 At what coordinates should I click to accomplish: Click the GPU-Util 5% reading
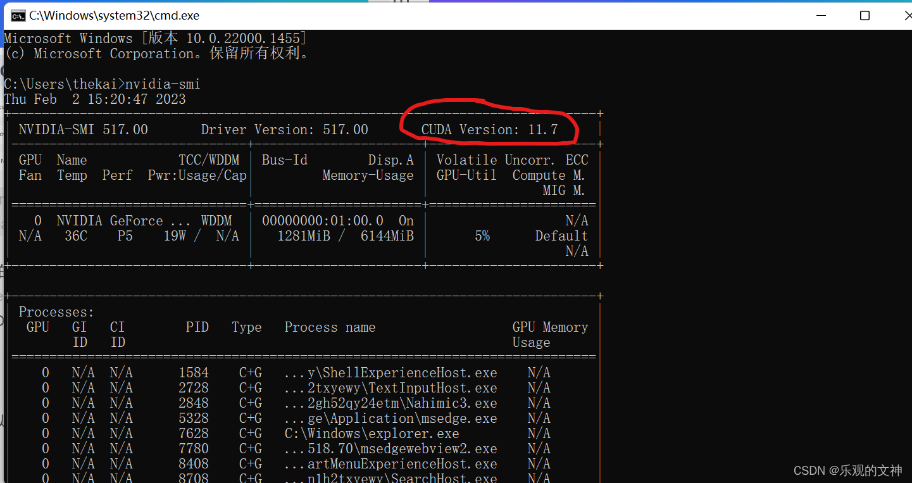(x=482, y=235)
